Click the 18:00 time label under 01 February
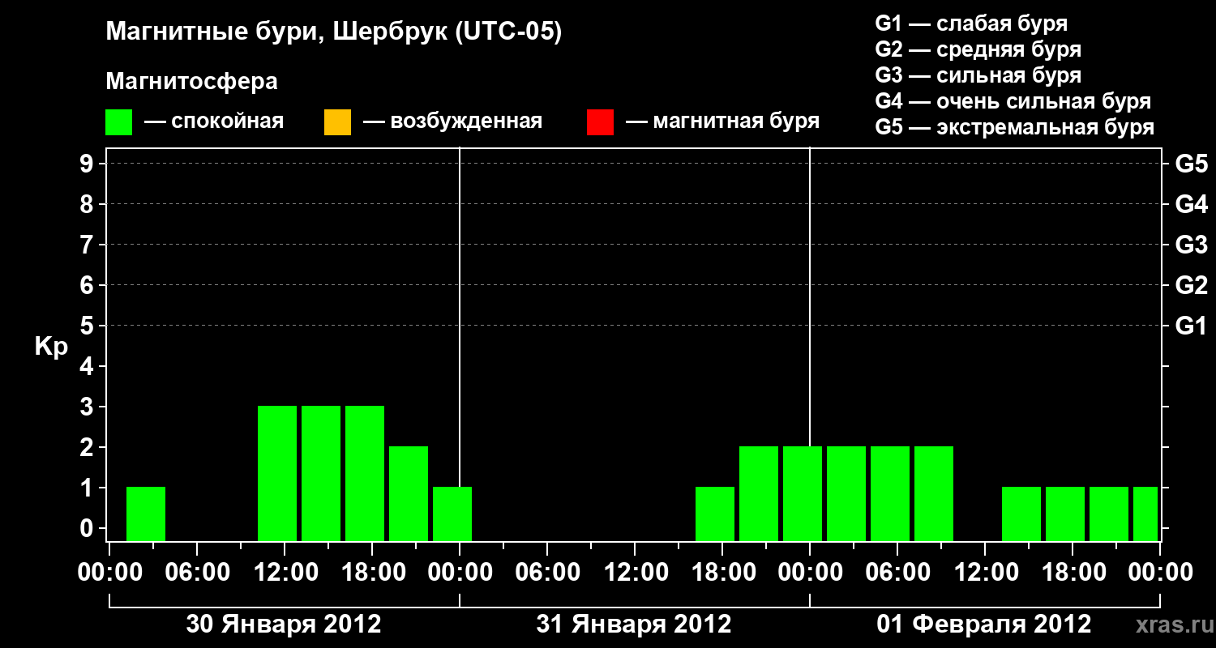This screenshot has width=1216, height=648. pyautogui.click(x=1073, y=573)
